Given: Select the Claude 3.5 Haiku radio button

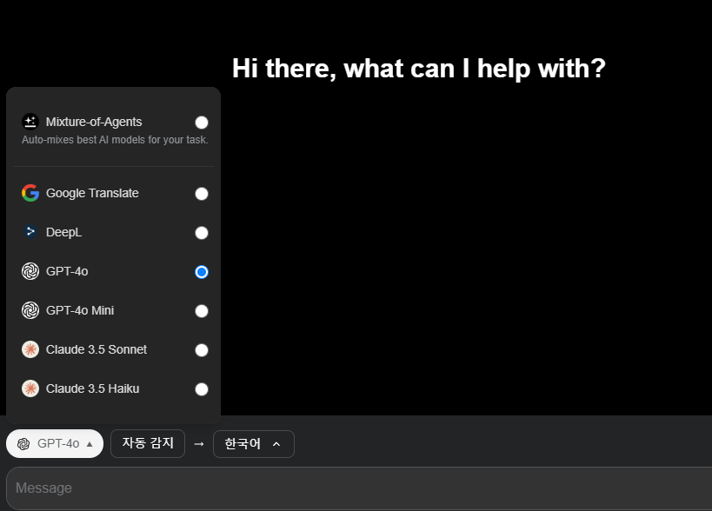Looking at the screenshot, I should pos(202,389).
